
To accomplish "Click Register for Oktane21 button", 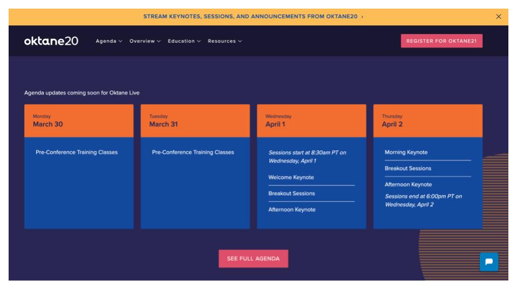I will pyautogui.click(x=442, y=41).
